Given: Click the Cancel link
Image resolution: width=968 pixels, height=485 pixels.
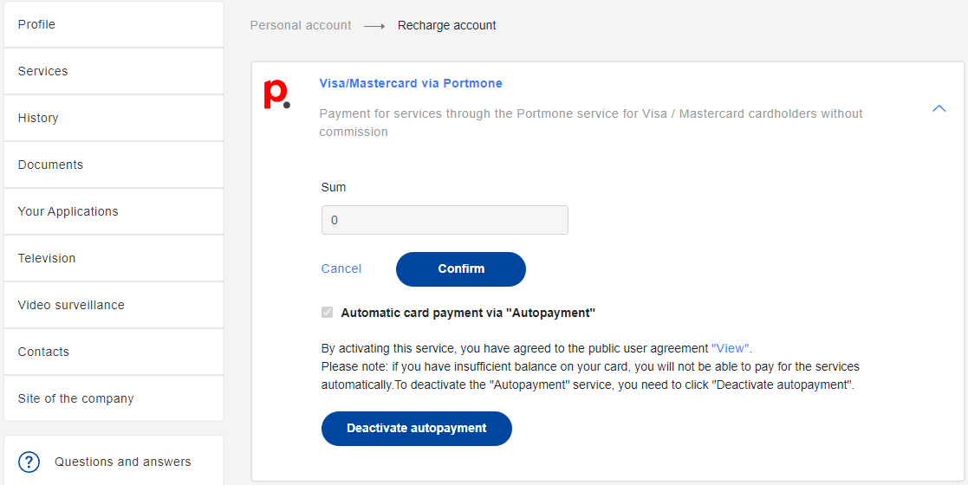Looking at the screenshot, I should coord(341,268).
